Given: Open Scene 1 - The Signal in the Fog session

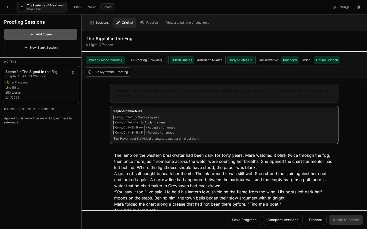Looking at the screenshot, I should 41,84.
